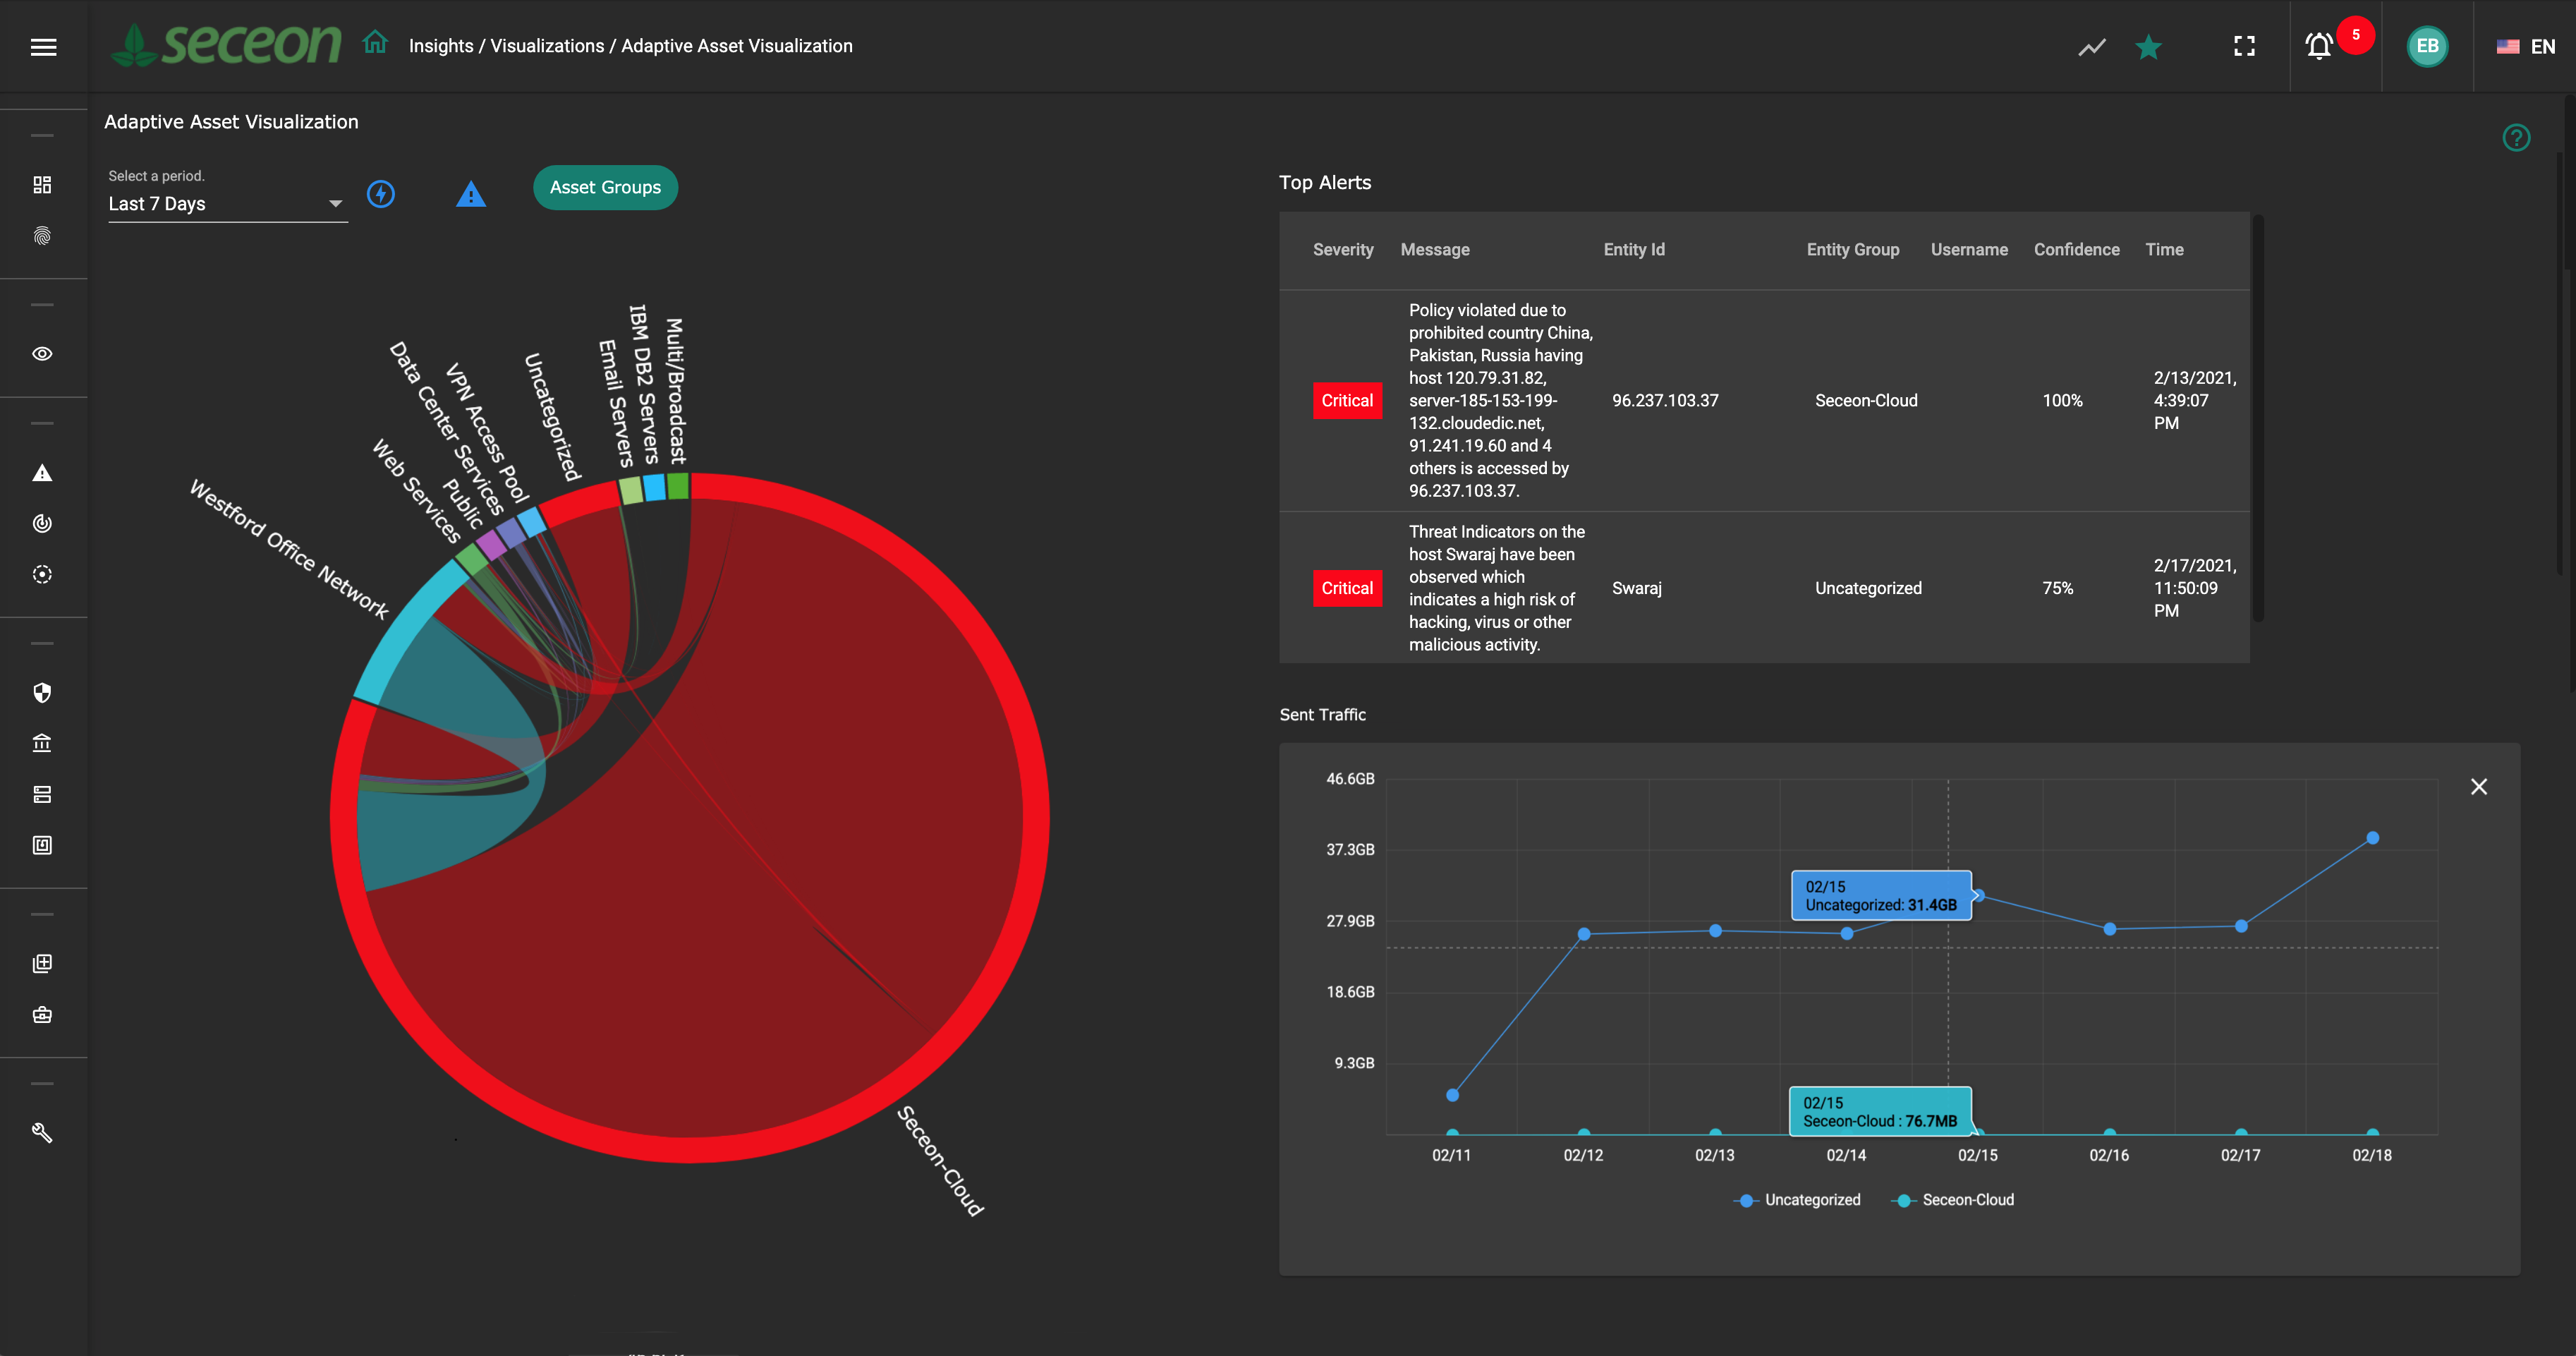Close the Sent Traffic chart panel
Screen dimensions: 2576x1356
point(2479,787)
